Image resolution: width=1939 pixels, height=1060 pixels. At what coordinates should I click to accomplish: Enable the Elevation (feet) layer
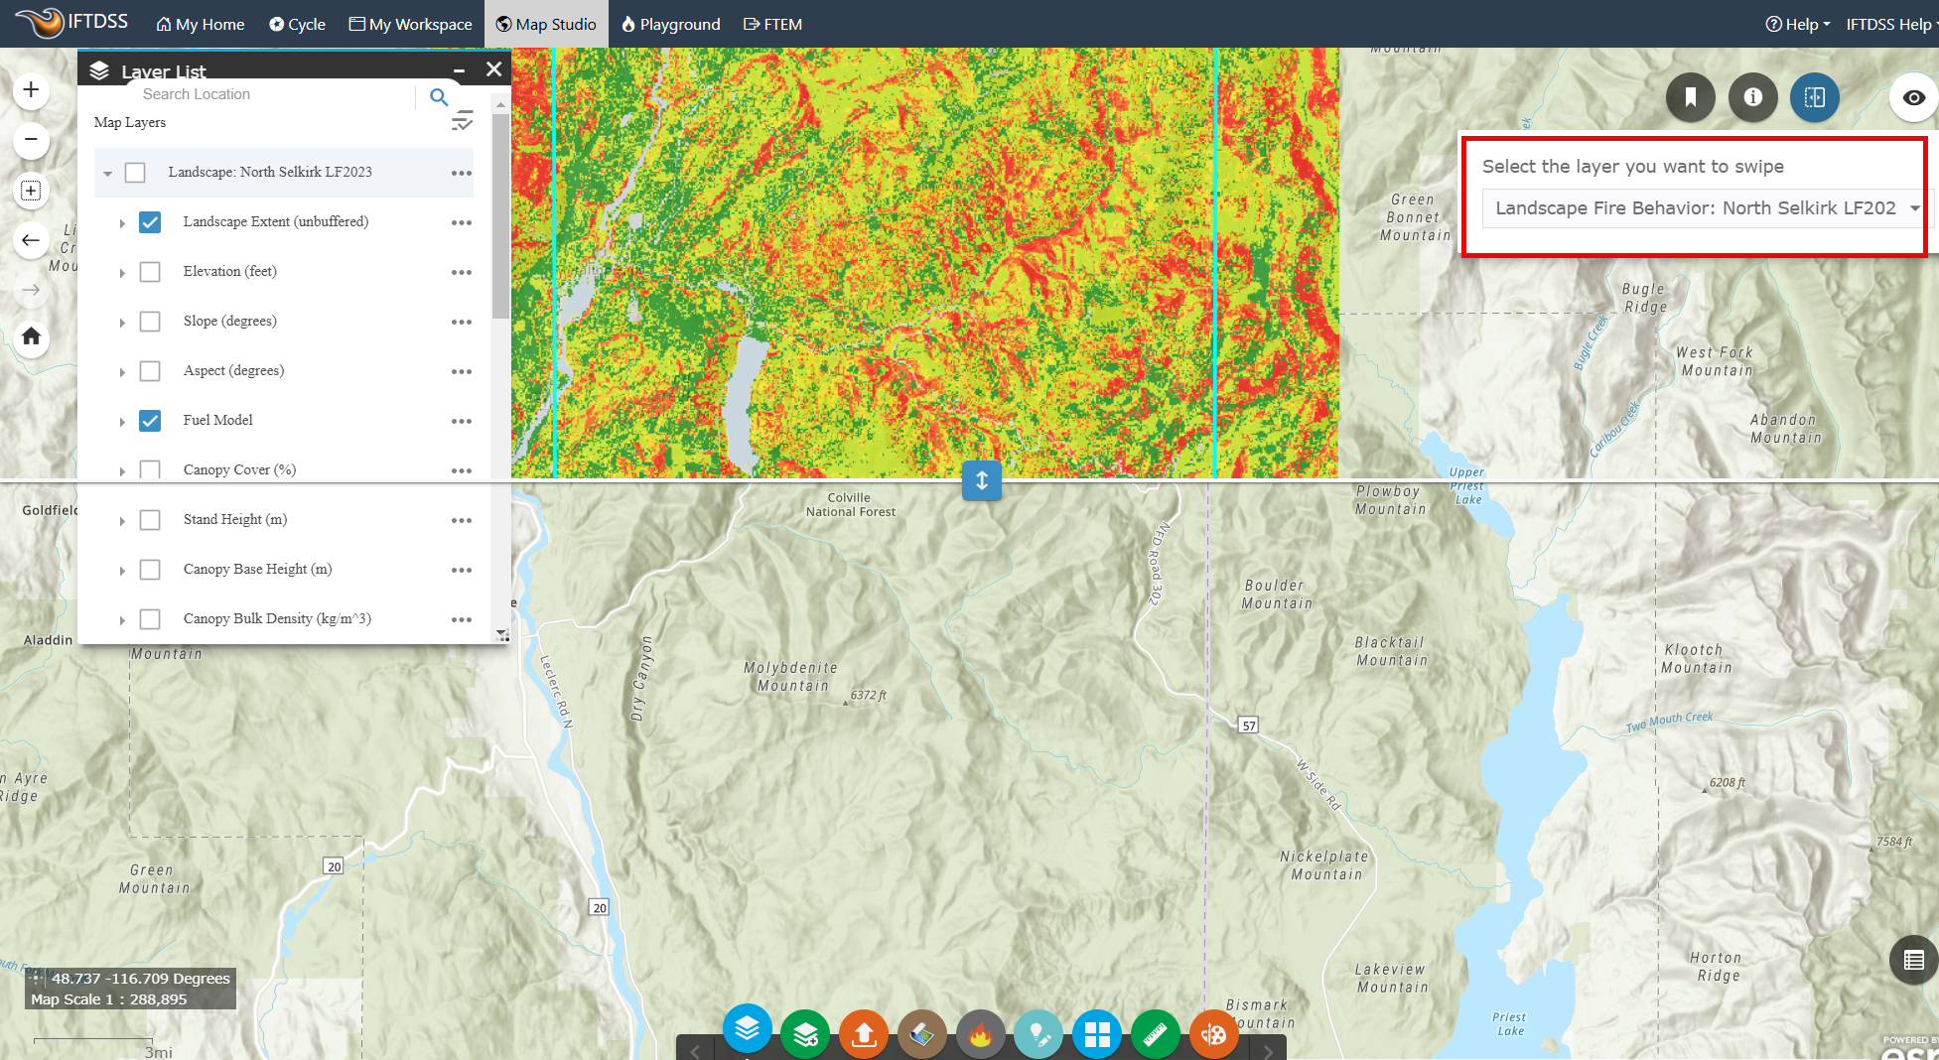pyautogui.click(x=150, y=271)
